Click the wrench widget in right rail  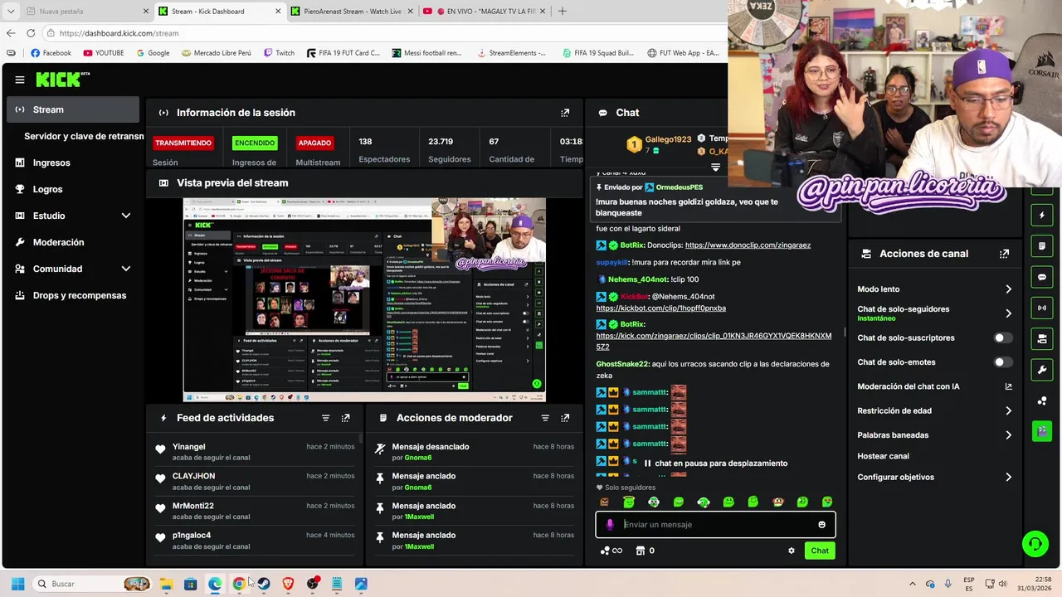[1042, 369]
